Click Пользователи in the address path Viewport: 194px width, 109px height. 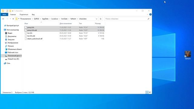[x=25, y=19]
